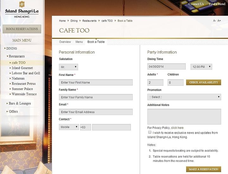Open the Promotion Select dropdown

point(184,97)
